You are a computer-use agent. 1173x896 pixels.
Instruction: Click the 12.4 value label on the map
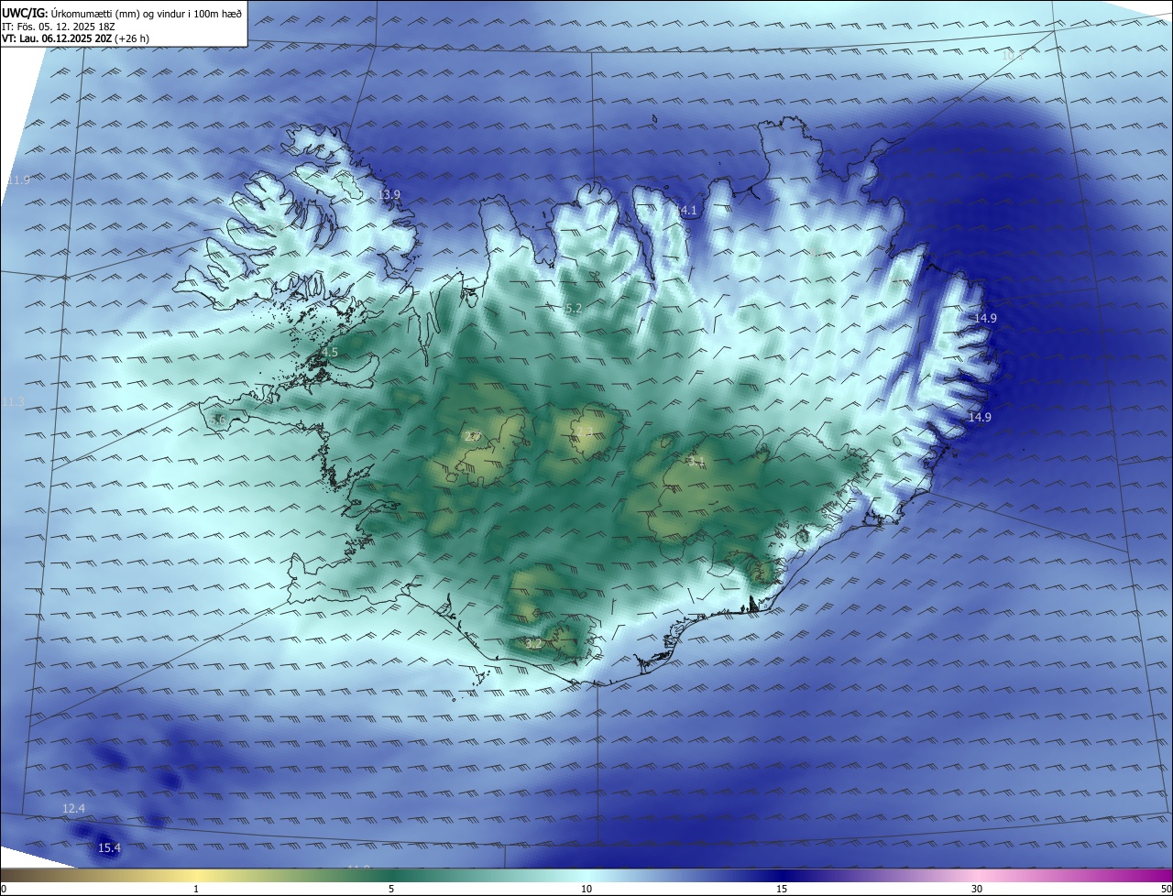(x=73, y=809)
